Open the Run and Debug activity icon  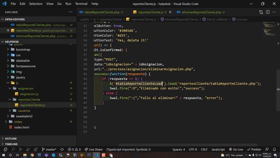(28, 149)
